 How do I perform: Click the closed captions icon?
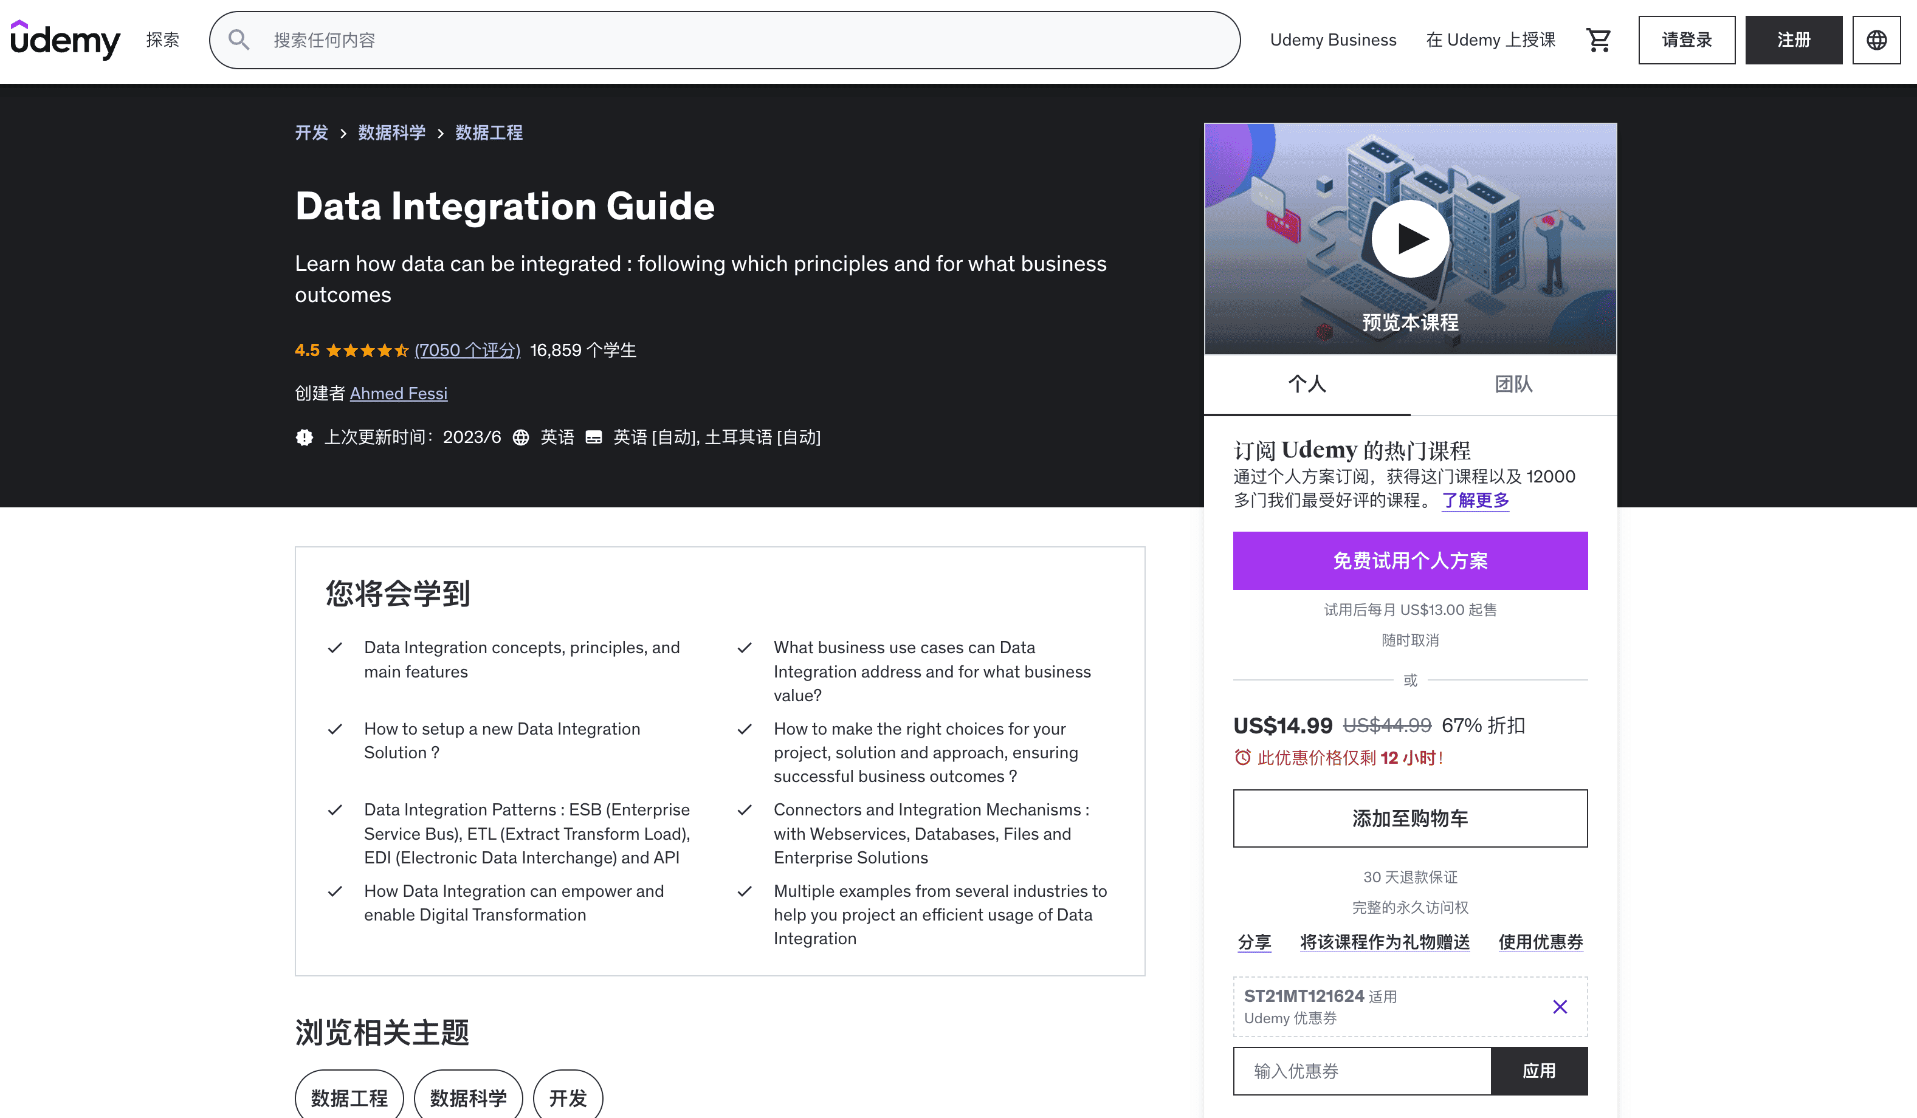tap(593, 437)
